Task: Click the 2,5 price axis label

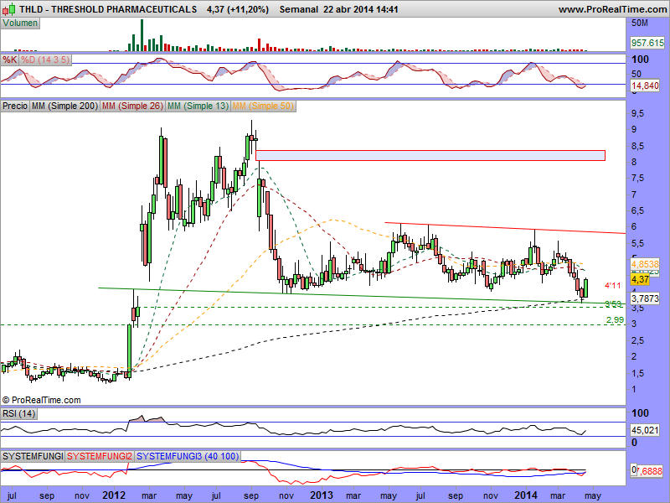Action: coord(638,341)
